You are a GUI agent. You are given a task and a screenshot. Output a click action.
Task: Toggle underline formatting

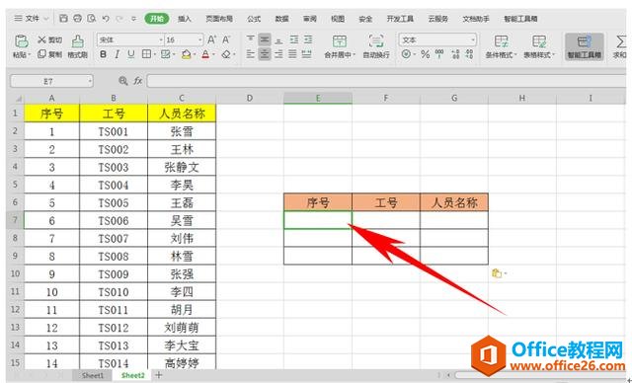click(x=130, y=54)
